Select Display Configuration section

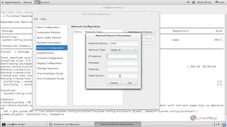coord(52,63)
